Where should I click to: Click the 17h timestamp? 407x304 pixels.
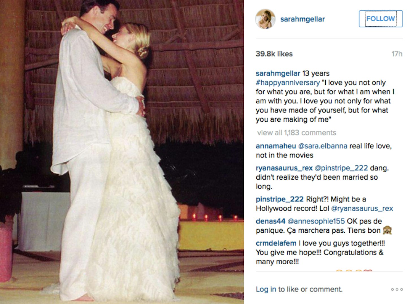397,54
